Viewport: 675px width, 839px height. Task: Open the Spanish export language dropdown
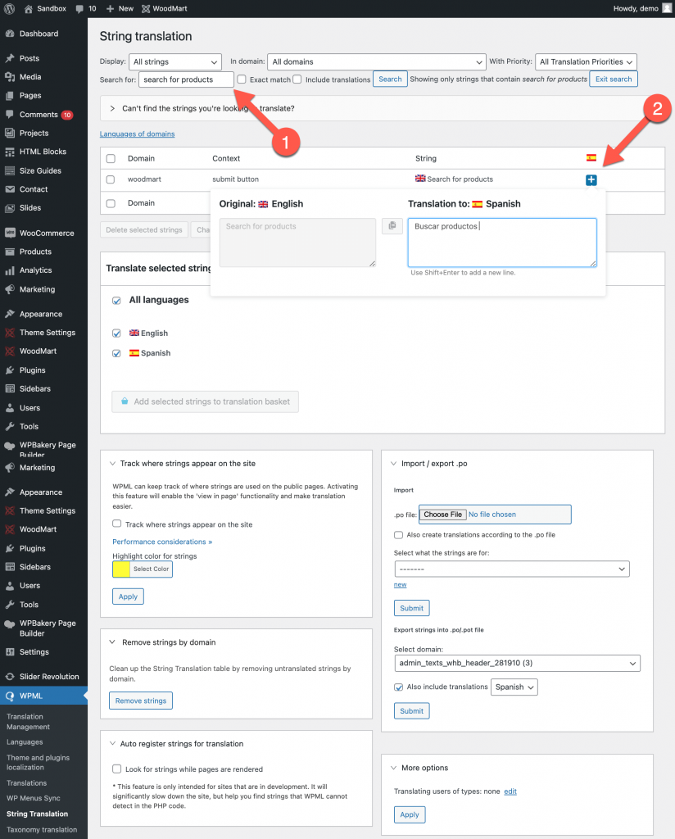(514, 687)
